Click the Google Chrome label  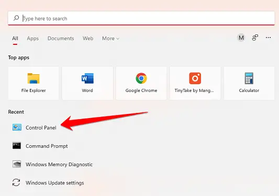point(141,90)
